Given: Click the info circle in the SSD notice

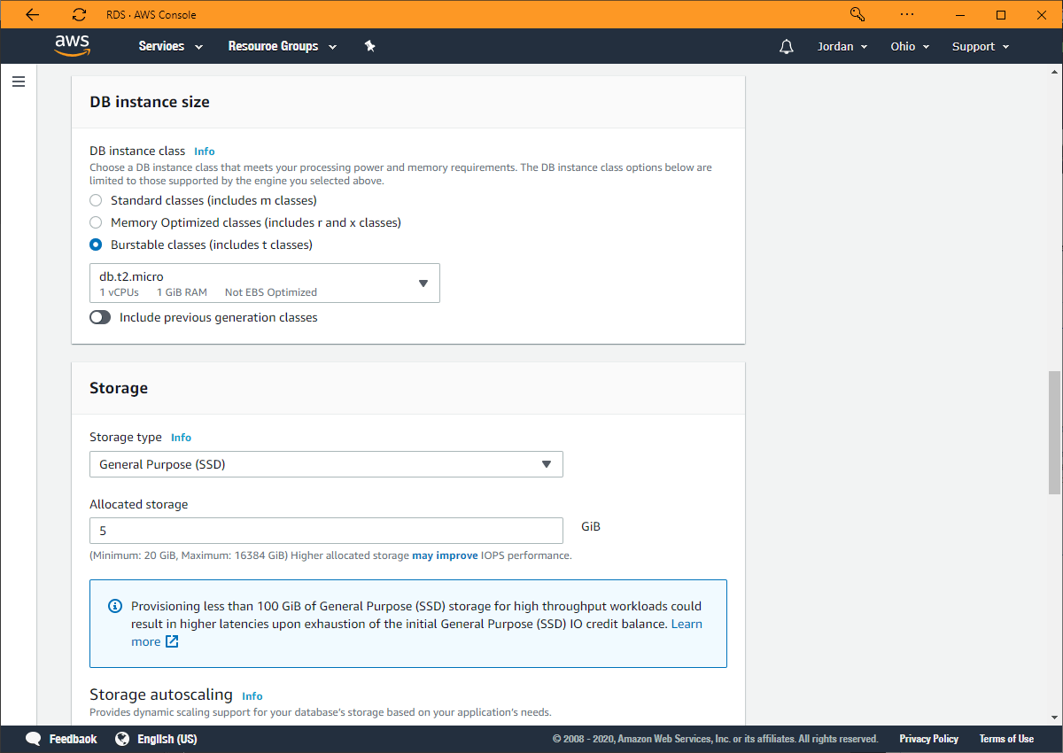Looking at the screenshot, I should point(114,606).
